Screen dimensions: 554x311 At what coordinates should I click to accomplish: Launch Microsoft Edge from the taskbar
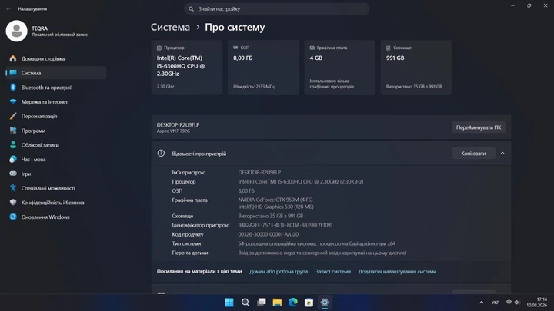tap(293, 303)
